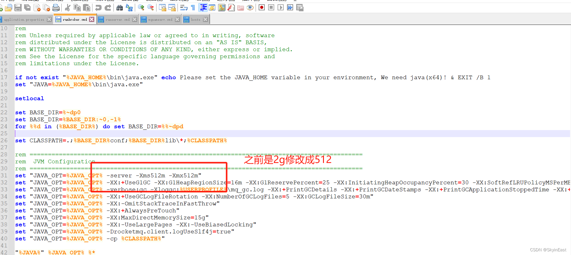Zoom in using the magnifier plus icon
The height and width of the screenshot is (255, 571).
141,8
